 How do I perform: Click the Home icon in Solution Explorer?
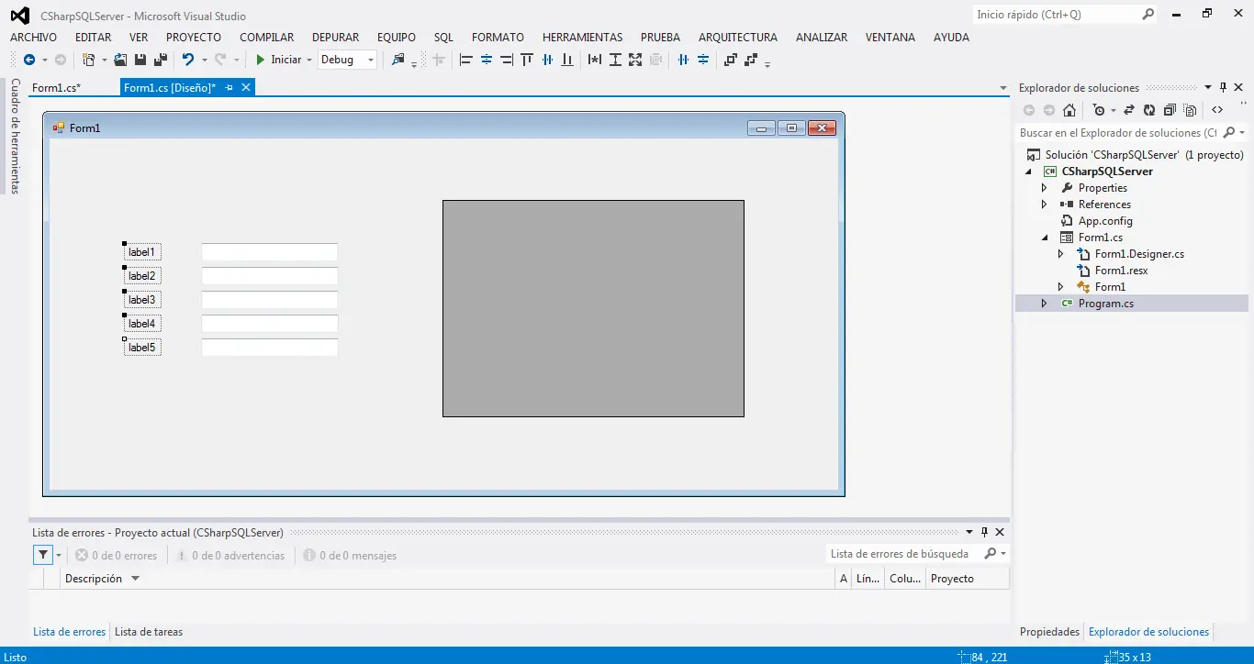click(x=1069, y=110)
